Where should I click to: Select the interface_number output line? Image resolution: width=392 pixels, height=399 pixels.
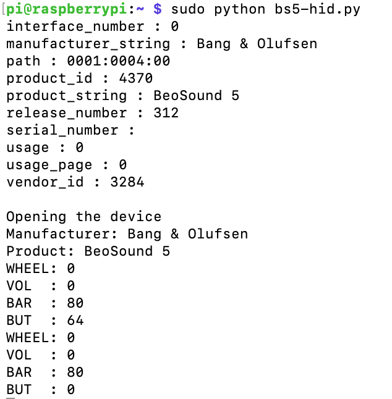[92, 27]
